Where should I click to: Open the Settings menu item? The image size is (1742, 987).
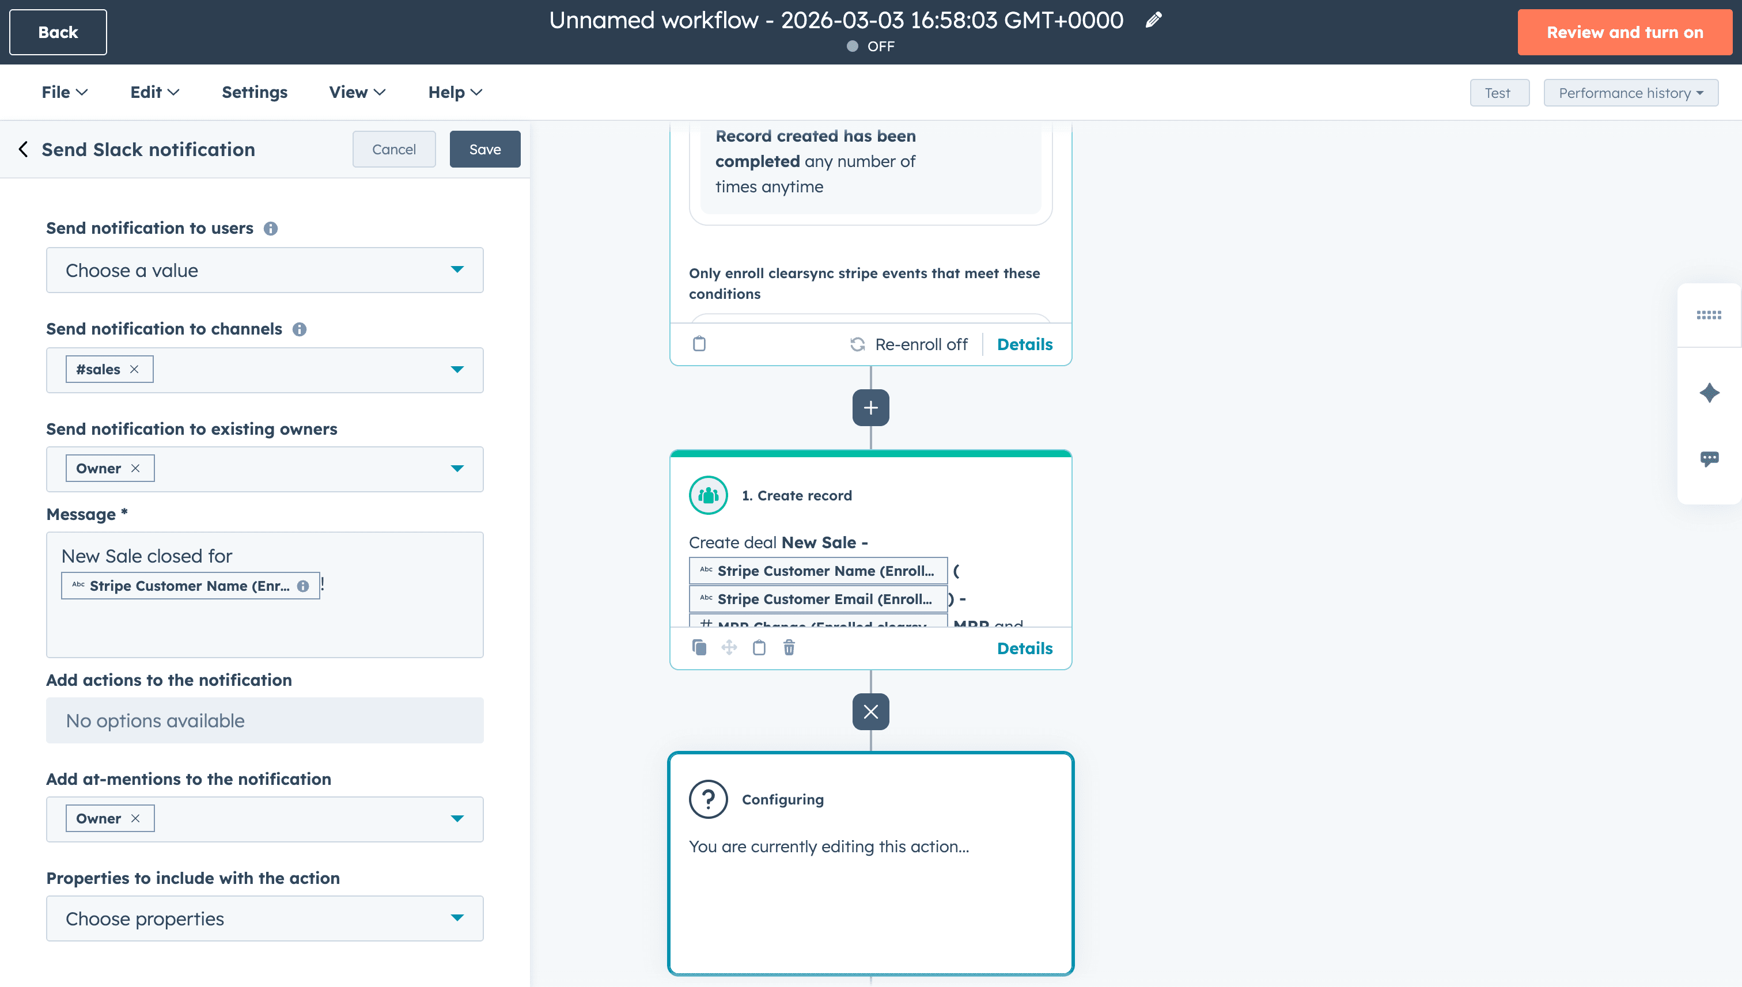coord(254,92)
